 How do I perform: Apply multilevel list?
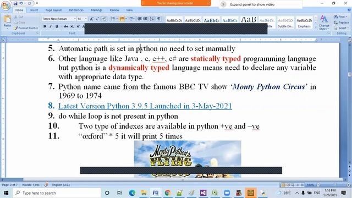tap(131, 19)
